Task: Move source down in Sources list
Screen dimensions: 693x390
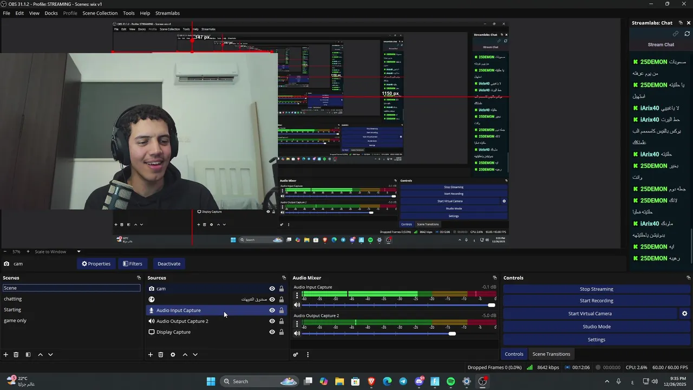Action: point(195,355)
